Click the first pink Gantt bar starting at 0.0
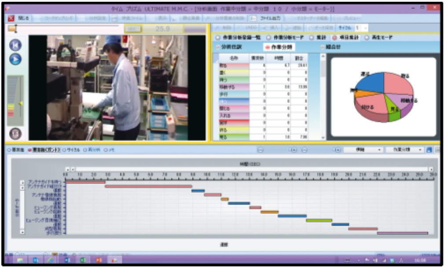This screenshot has height=269, width=447. click(85, 182)
